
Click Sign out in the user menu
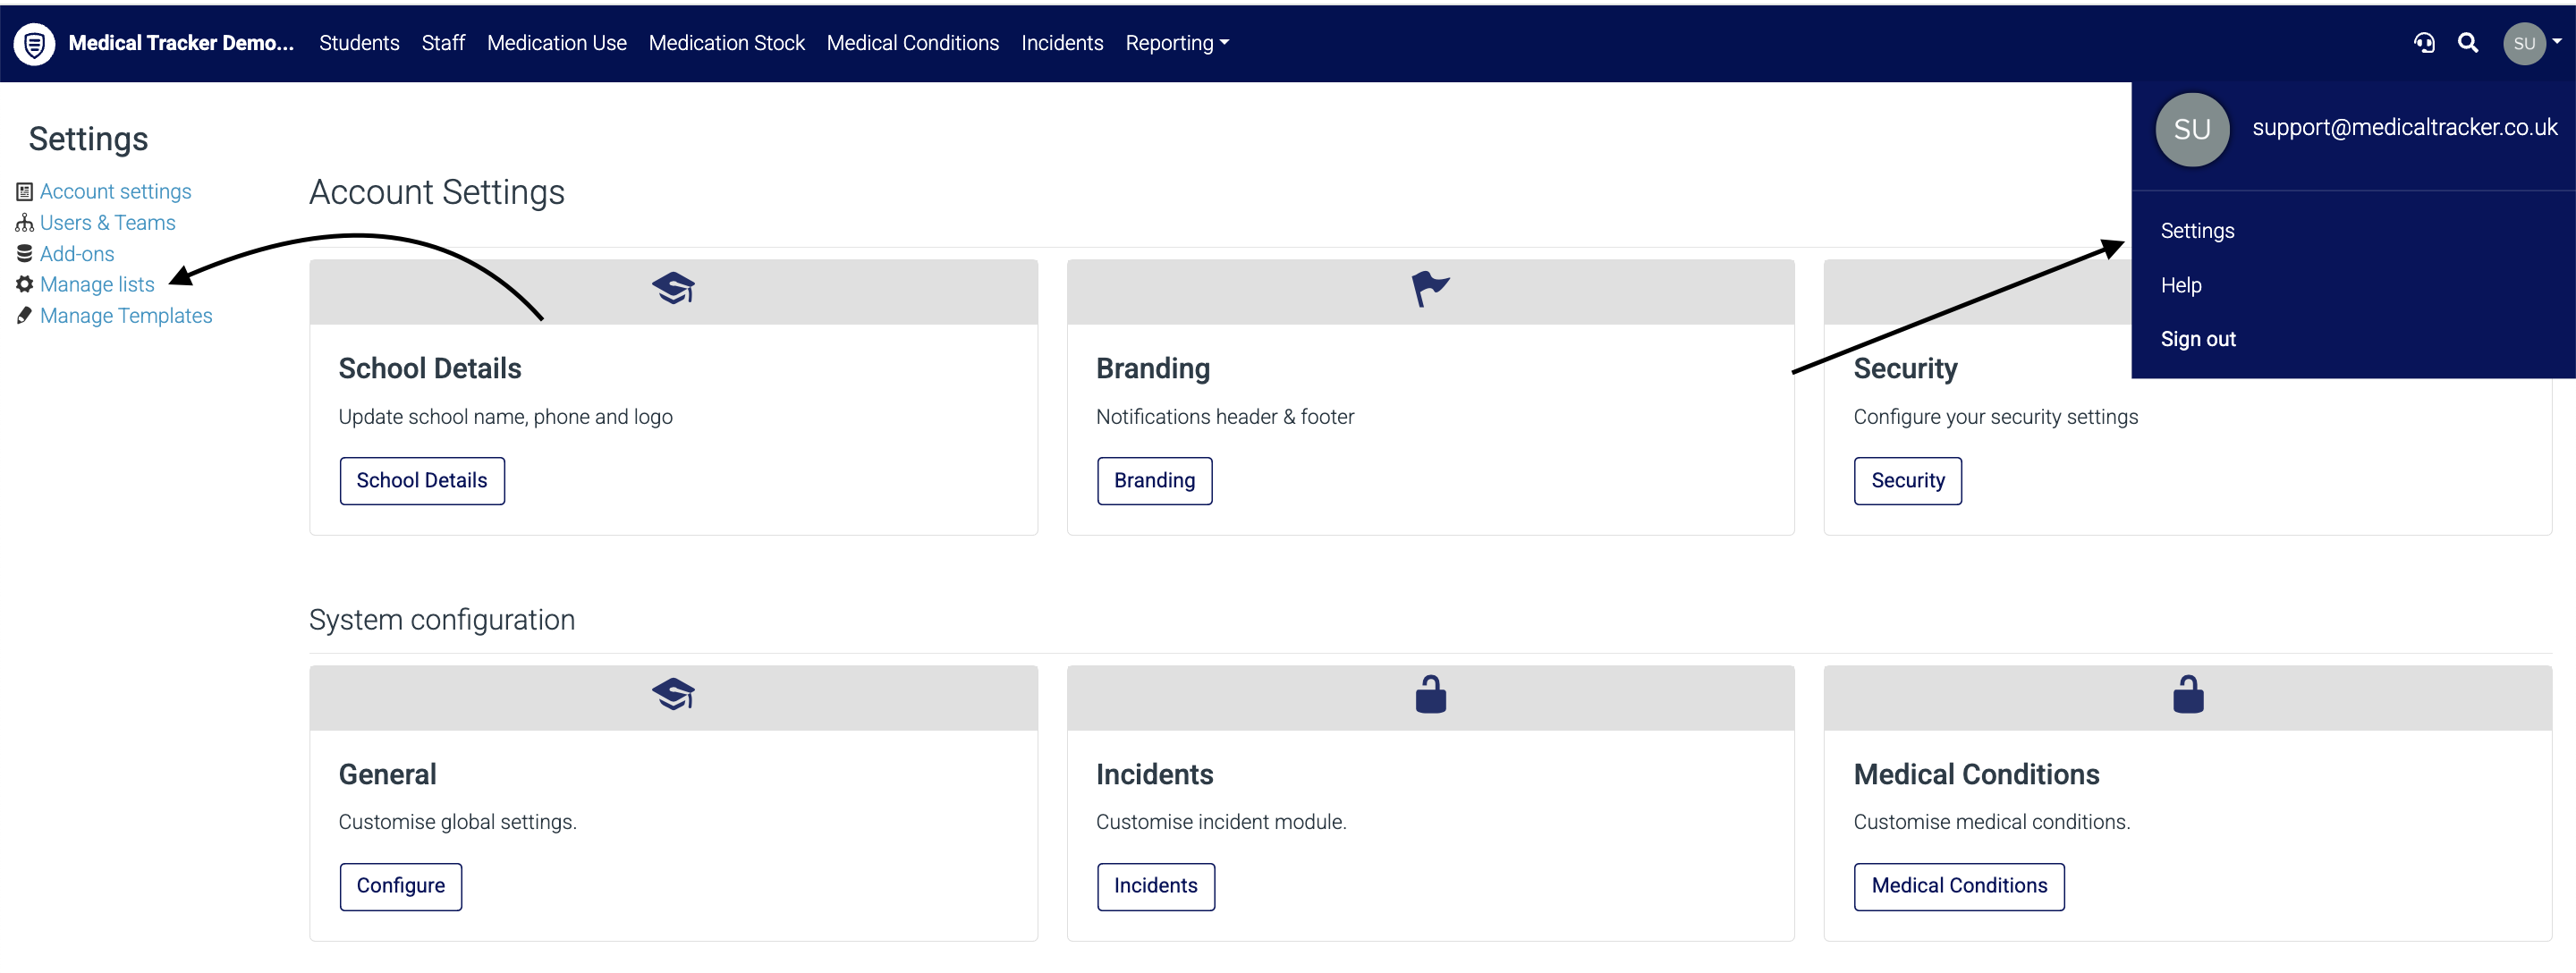coord(2198,339)
